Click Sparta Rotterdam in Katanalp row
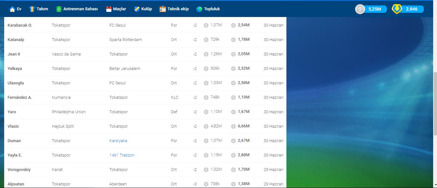Screen dimensions: 437x188 126,39
